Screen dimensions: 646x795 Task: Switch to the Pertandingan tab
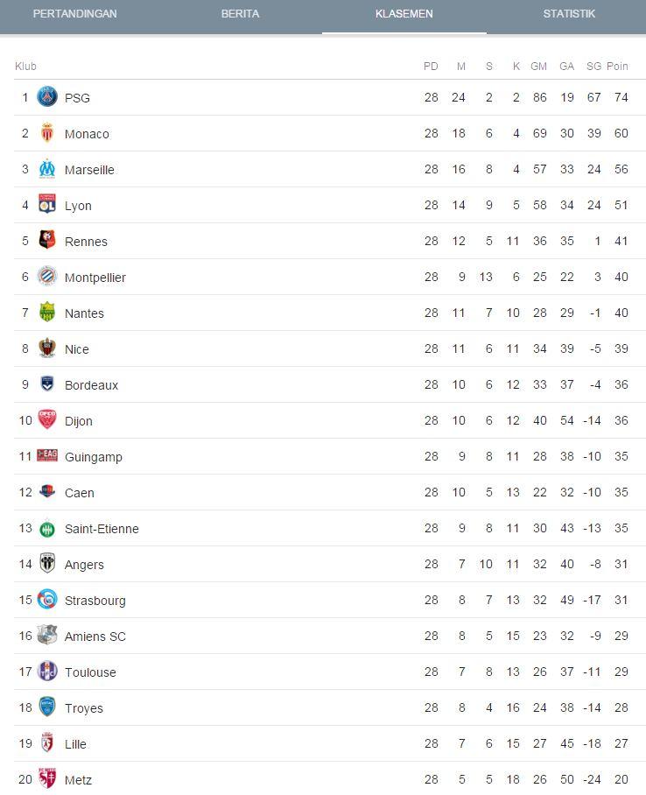[x=75, y=14]
